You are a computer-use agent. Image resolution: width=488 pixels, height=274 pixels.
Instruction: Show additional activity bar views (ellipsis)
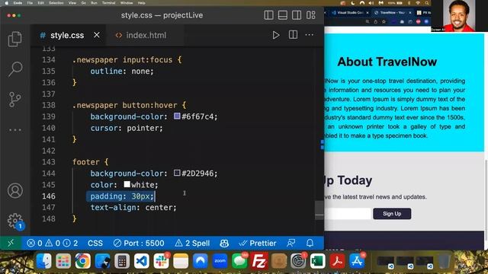coord(15,130)
